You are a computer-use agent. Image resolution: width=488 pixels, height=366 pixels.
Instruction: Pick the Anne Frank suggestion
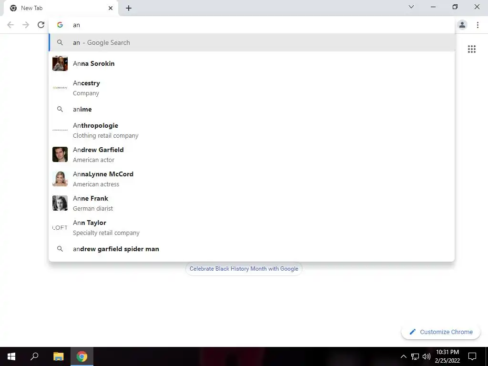click(252, 203)
